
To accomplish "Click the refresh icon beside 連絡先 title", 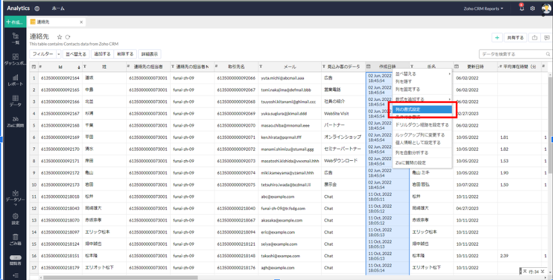I will point(67,37).
